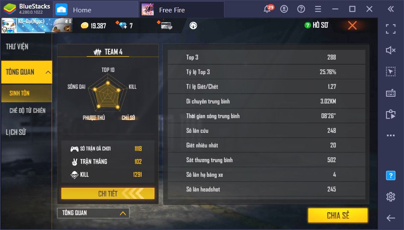
Task: Click the download cloud icon
Action: click(x=193, y=26)
